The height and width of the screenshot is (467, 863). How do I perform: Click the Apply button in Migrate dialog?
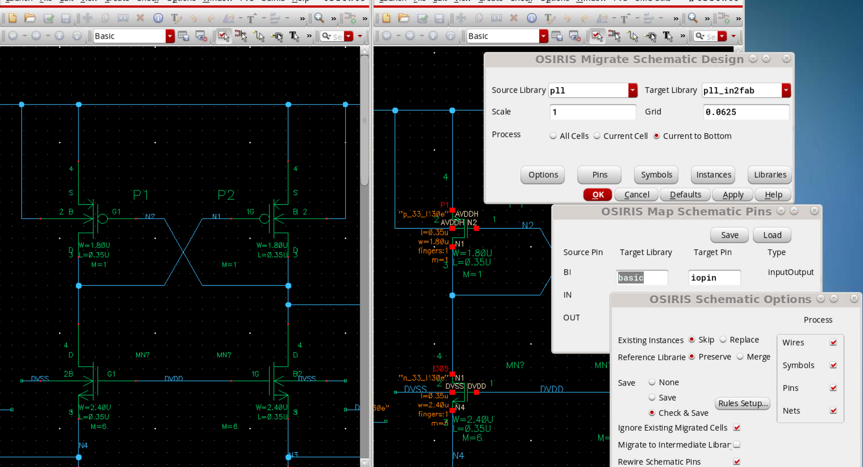pos(733,195)
